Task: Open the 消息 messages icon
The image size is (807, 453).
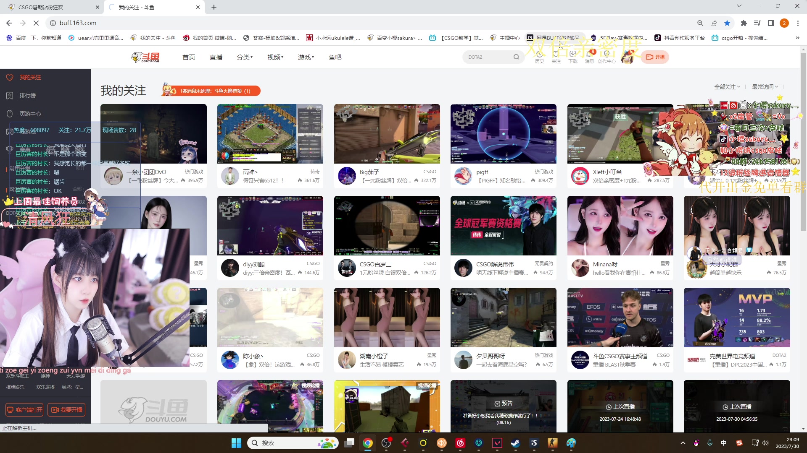Action: point(590,57)
